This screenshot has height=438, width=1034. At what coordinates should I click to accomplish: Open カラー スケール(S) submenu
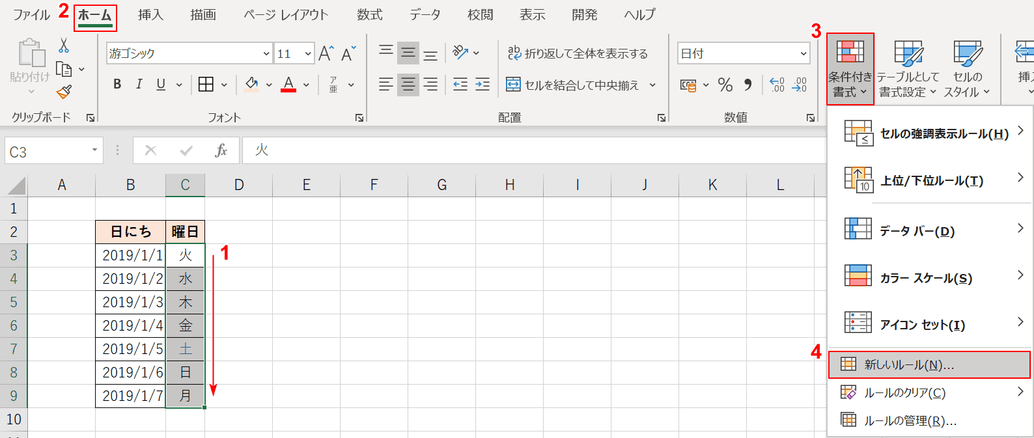pyautogui.click(x=930, y=278)
